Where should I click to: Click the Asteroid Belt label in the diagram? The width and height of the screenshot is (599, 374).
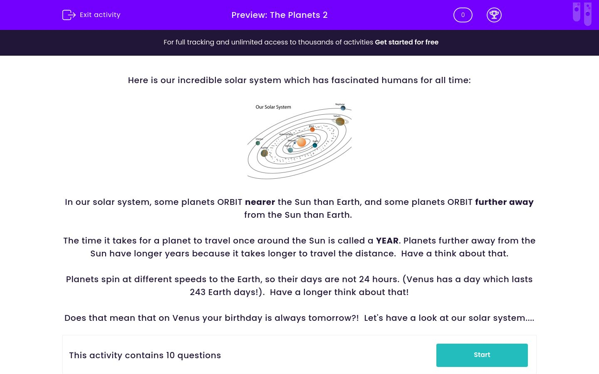286,134
